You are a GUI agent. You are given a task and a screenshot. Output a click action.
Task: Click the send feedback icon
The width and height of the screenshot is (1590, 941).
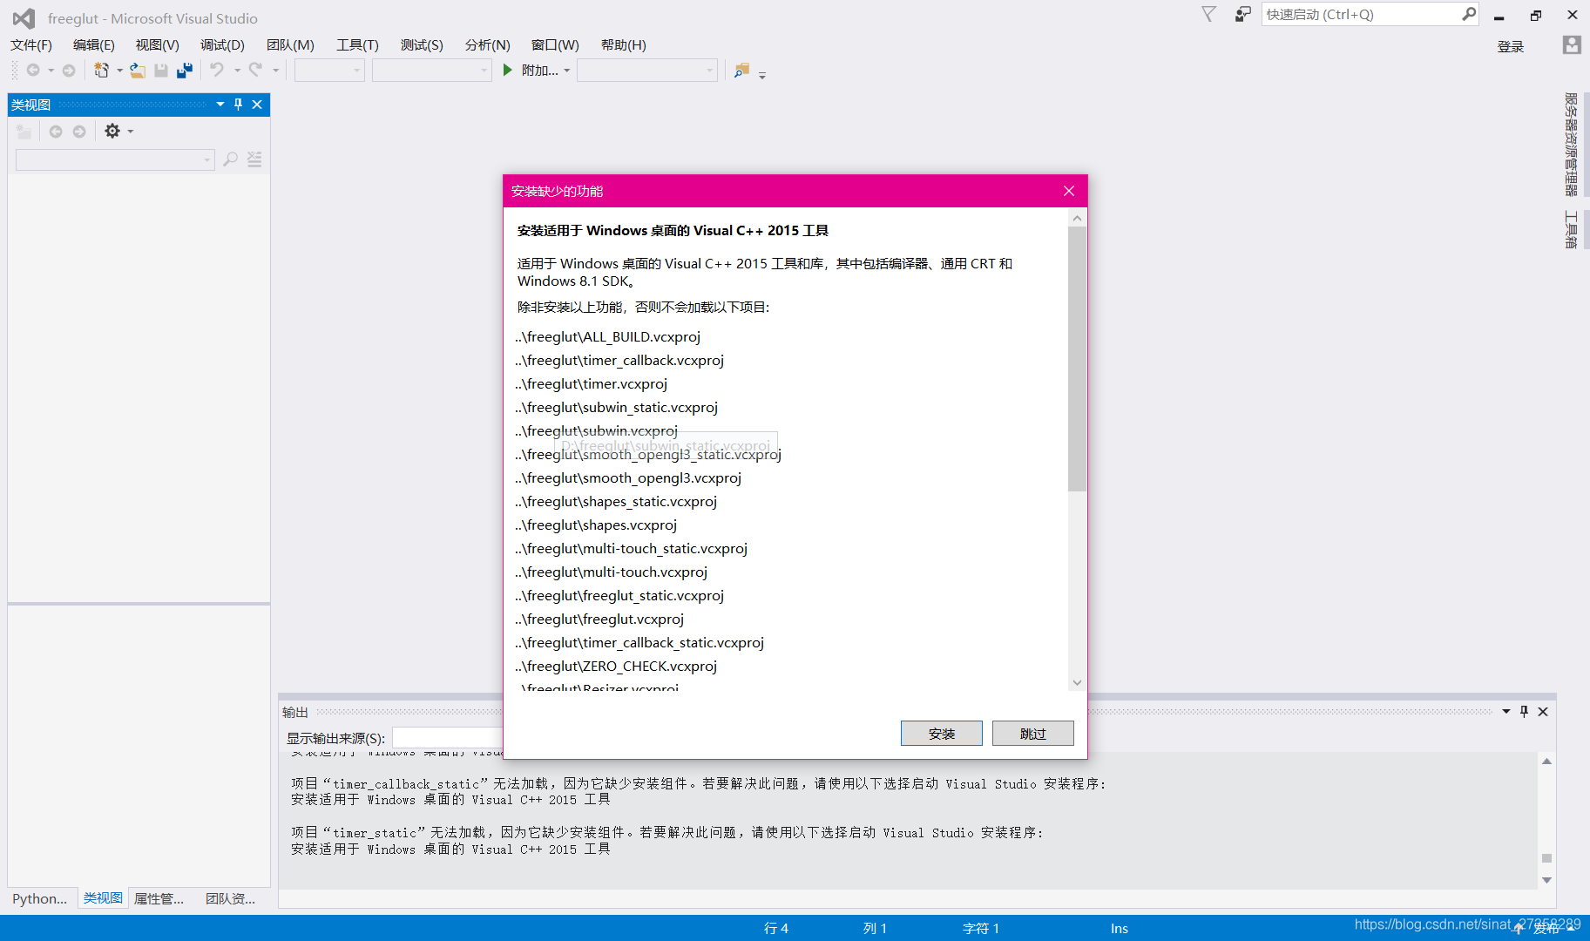[x=1243, y=14]
